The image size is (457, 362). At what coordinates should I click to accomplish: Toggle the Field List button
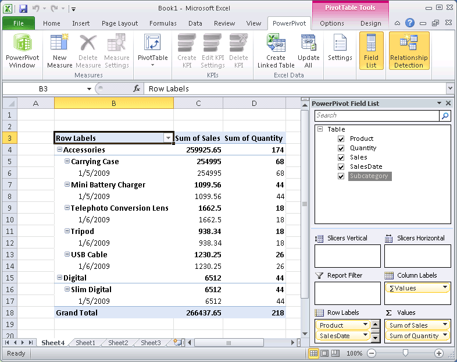(371, 51)
